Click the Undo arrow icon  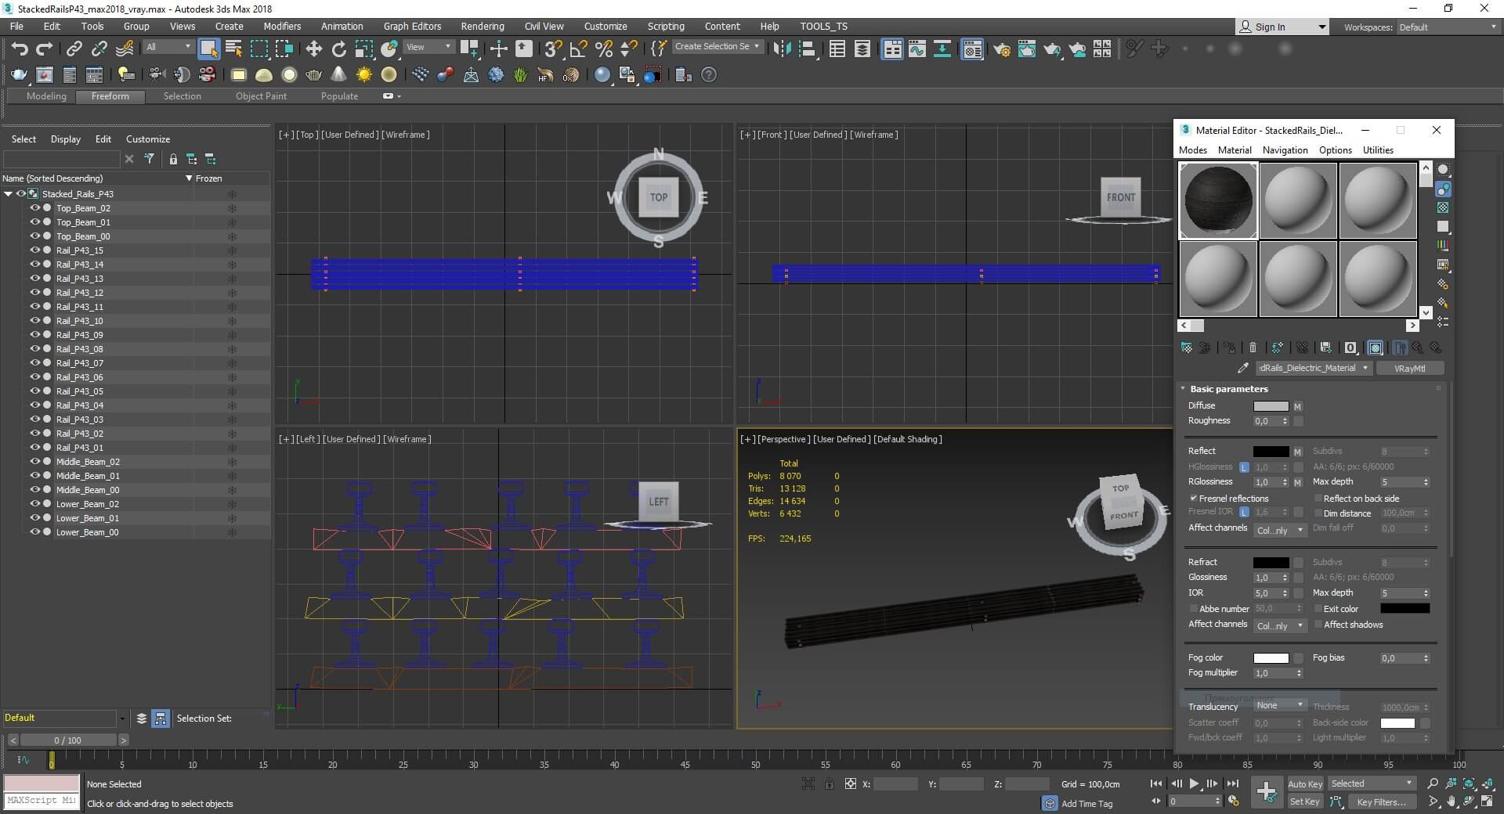[19, 49]
